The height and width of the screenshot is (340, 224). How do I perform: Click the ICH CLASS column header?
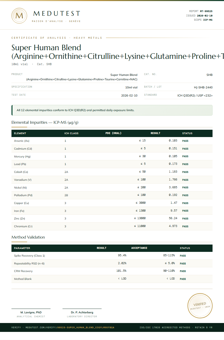[x=71, y=133]
